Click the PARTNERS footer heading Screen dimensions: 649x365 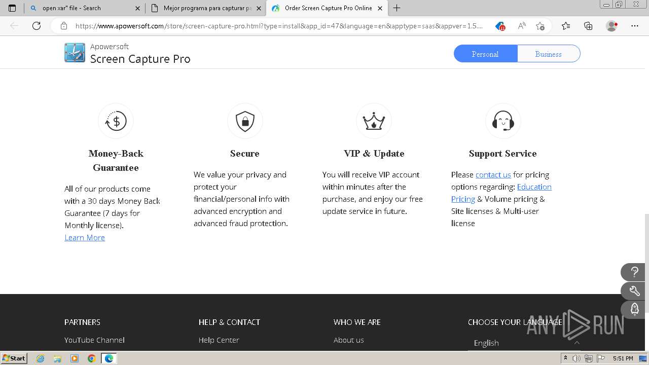pos(82,322)
